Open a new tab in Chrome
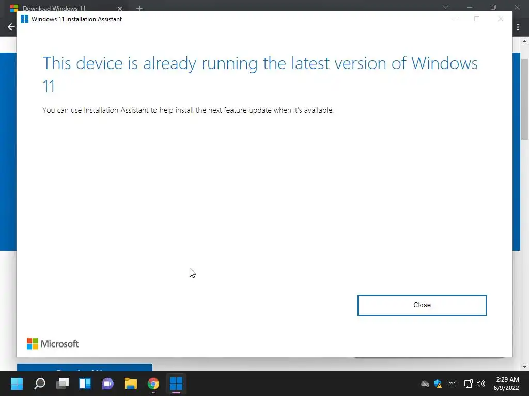This screenshot has width=529, height=396. coord(139,8)
